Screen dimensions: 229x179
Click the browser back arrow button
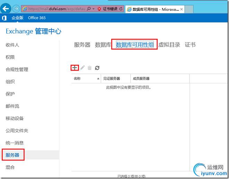[6, 9]
